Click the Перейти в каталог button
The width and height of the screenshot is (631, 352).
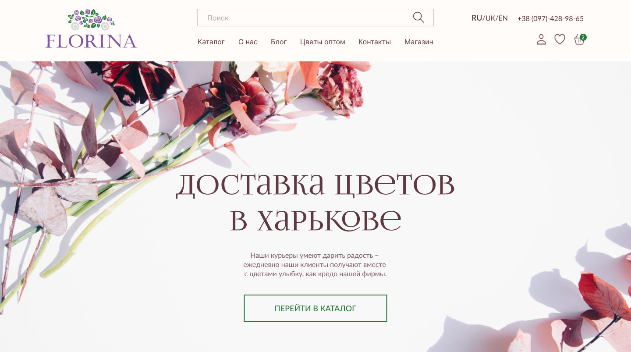[x=315, y=308]
